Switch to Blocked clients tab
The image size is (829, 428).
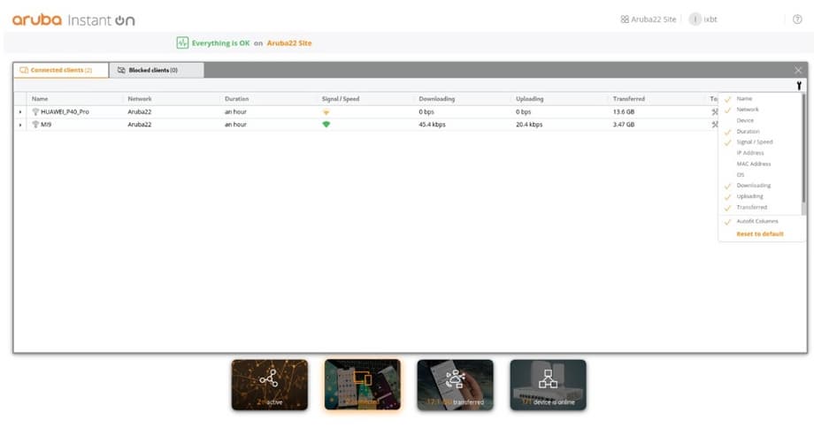pyautogui.click(x=157, y=70)
